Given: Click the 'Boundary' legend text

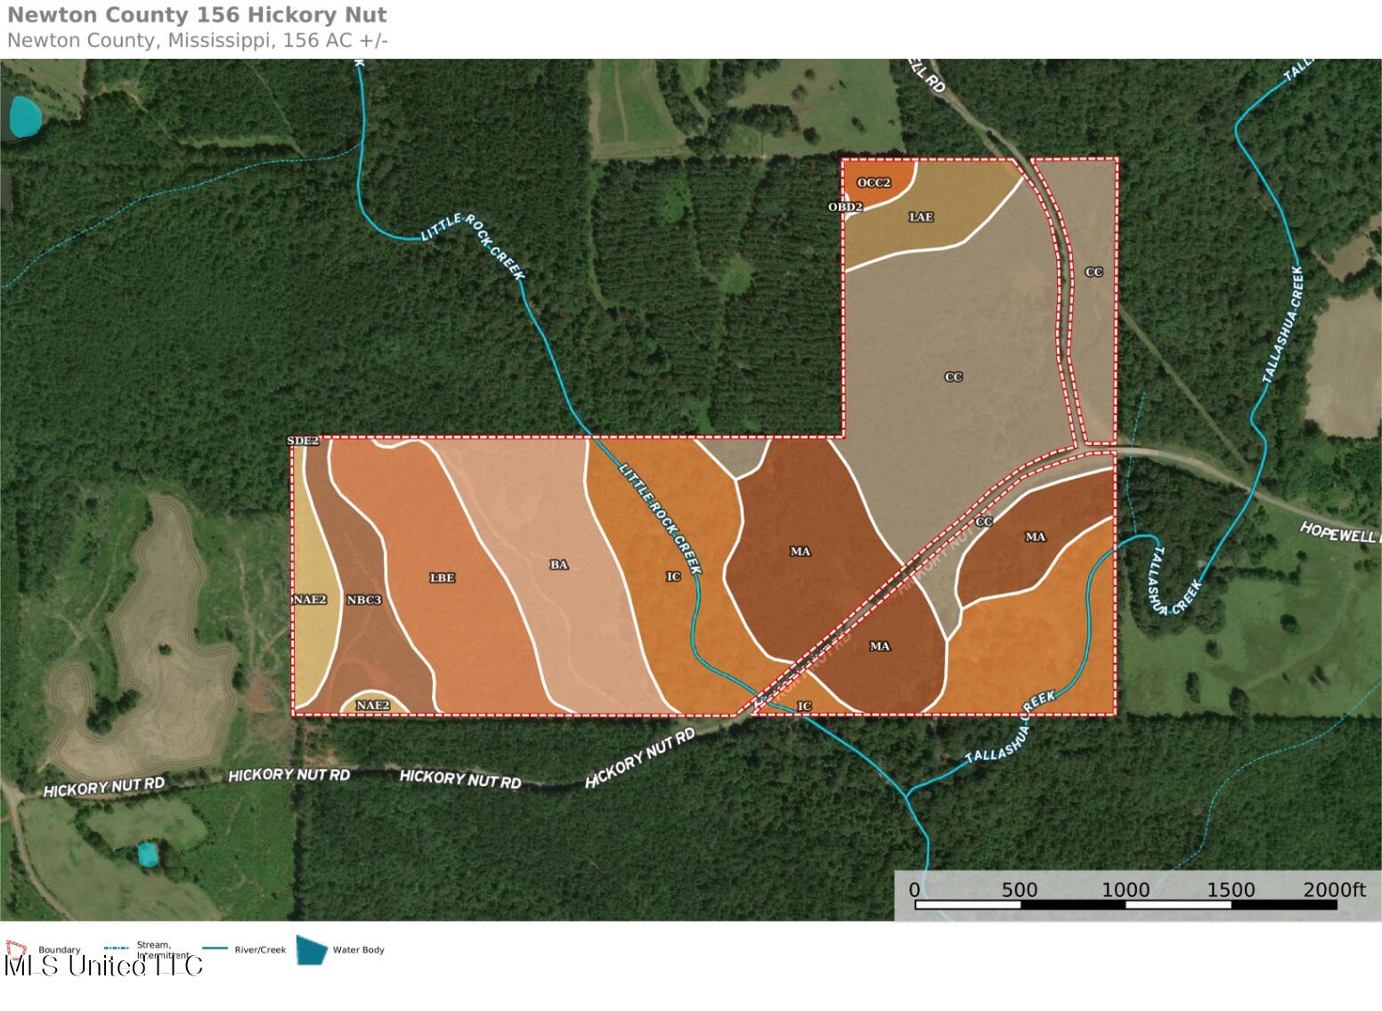Looking at the screenshot, I should pyautogui.click(x=60, y=950).
